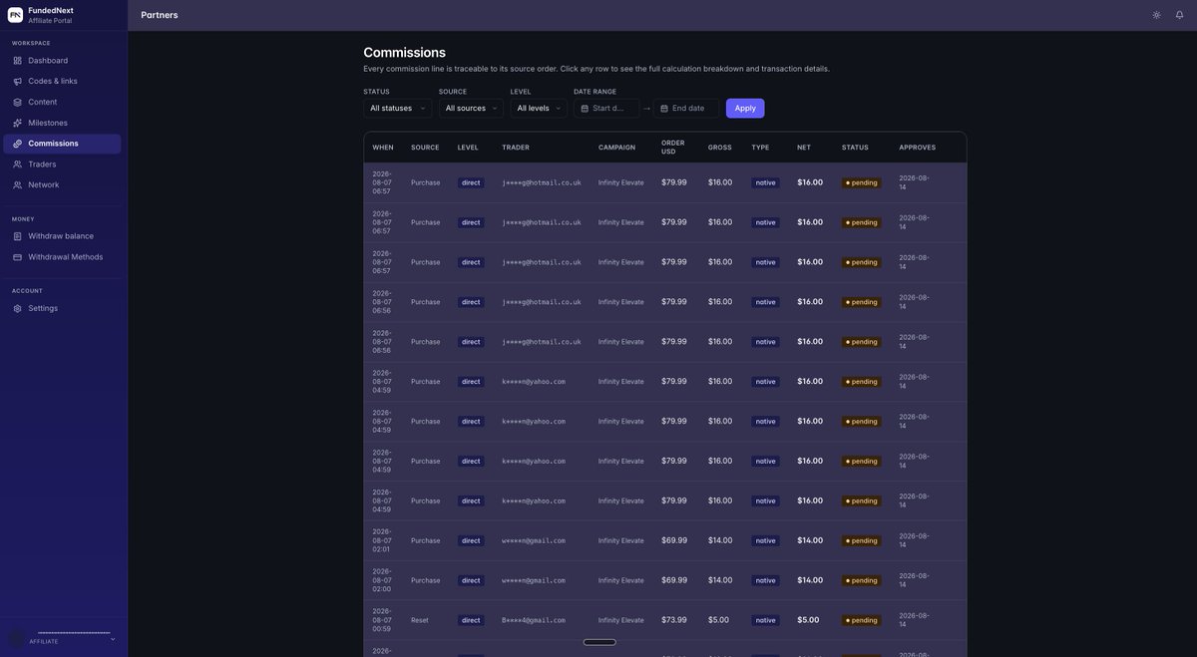This screenshot has height=657, width=1197.
Task: Click the 2026-08-07 02:00 timestamp
Action: coord(382,580)
